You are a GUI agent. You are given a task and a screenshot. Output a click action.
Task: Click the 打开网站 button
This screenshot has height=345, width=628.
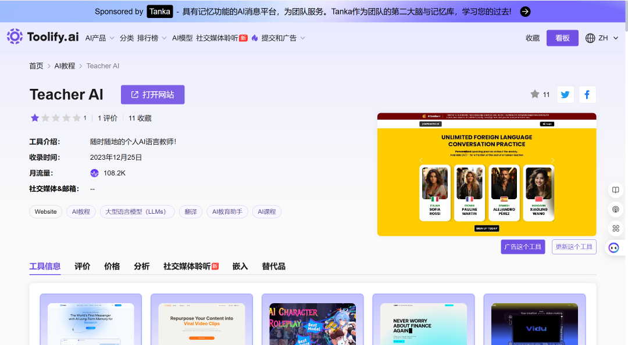152,95
